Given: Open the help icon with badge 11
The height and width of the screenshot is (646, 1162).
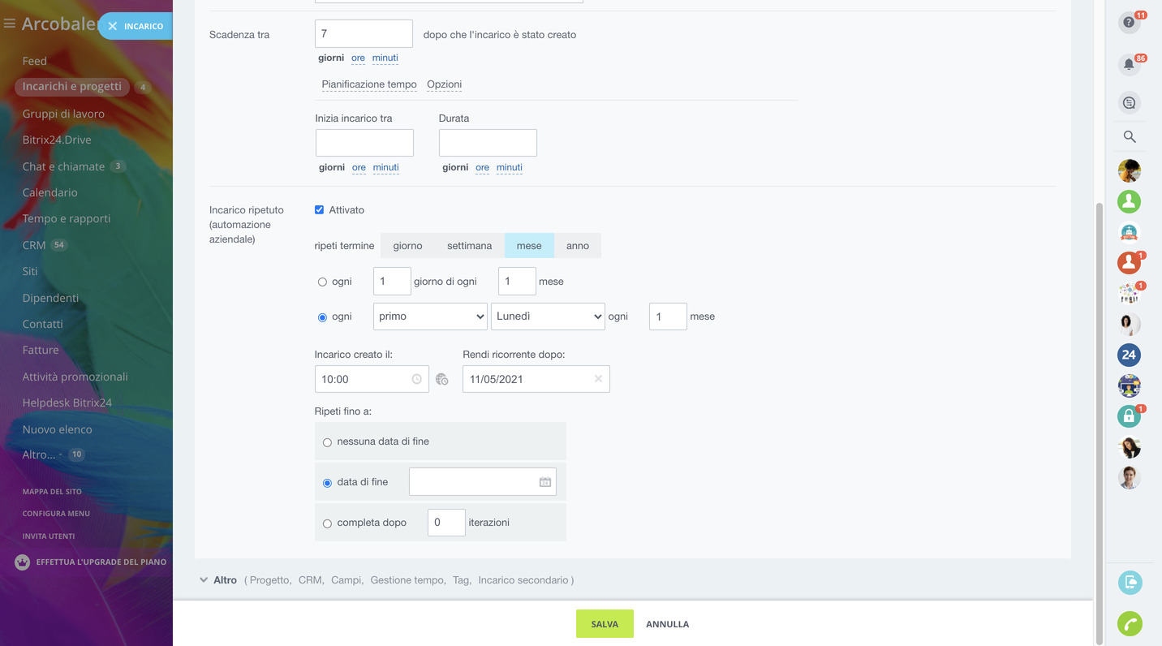Looking at the screenshot, I should [1129, 23].
